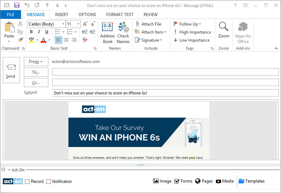Apply numbered list
Image resolution: width=281 pixels, height=193 pixels.
pos(69,32)
